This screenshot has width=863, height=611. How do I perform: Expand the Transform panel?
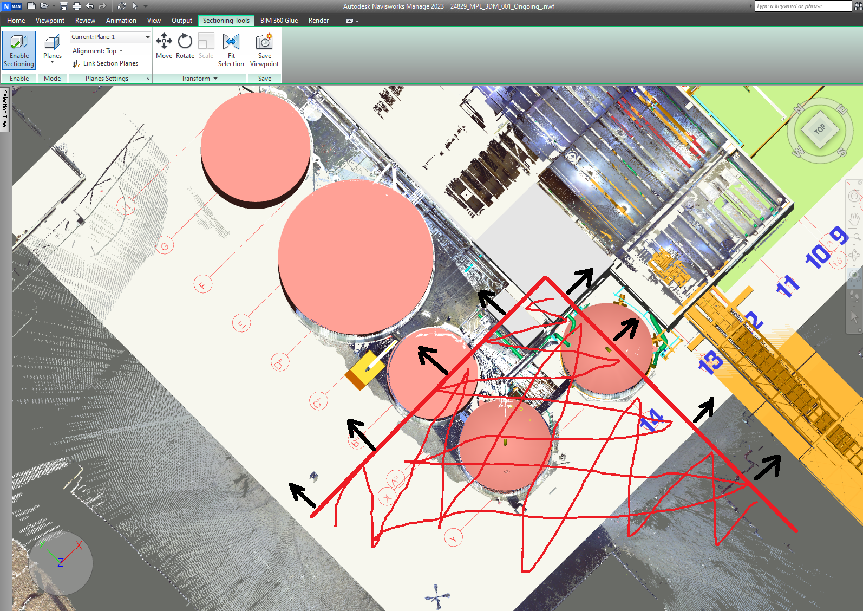tap(199, 79)
